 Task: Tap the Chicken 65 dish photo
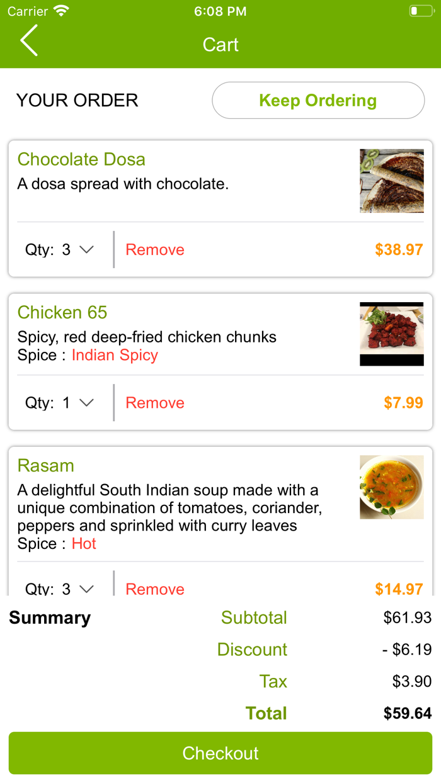click(x=391, y=334)
